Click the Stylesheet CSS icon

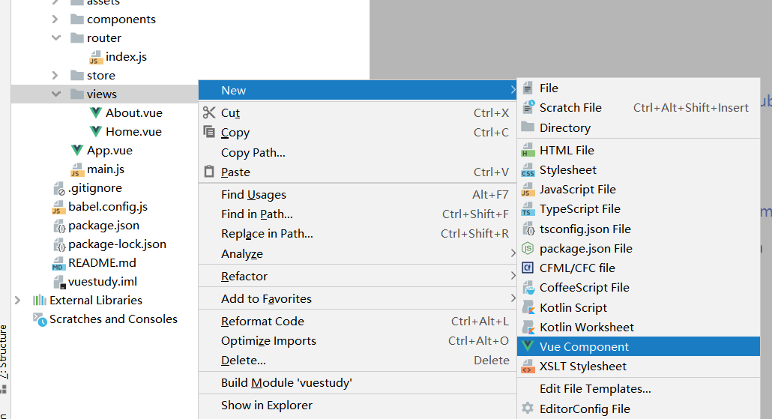[528, 170]
